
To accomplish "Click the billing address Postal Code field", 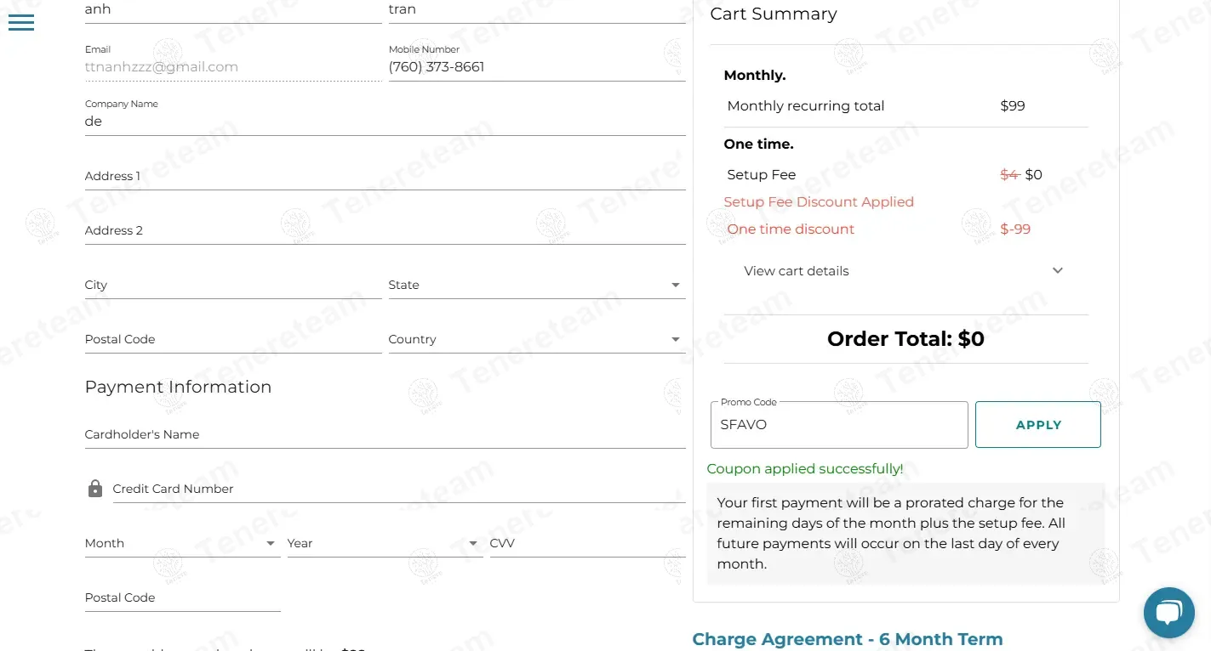I will pos(232,340).
